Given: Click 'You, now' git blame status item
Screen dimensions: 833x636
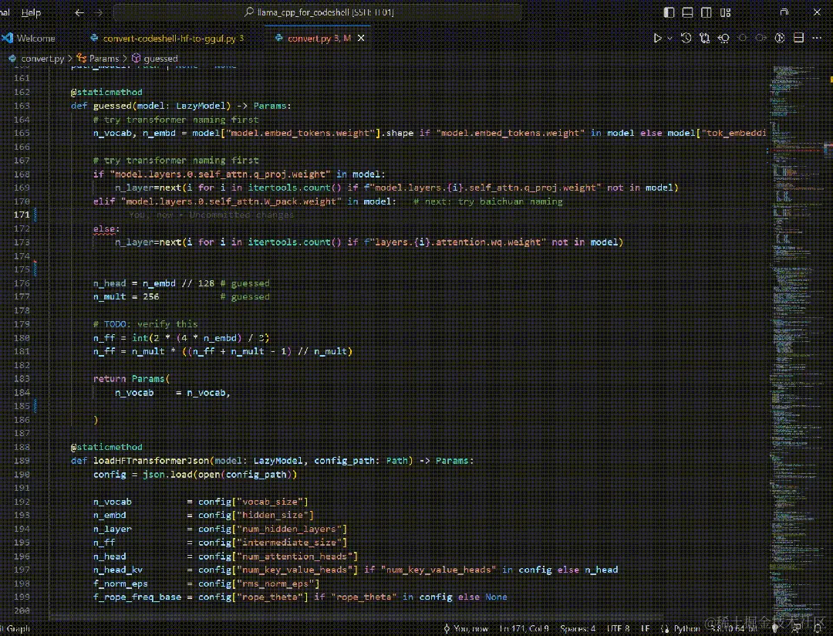Looking at the screenshot, I should (x=466, y=628).
